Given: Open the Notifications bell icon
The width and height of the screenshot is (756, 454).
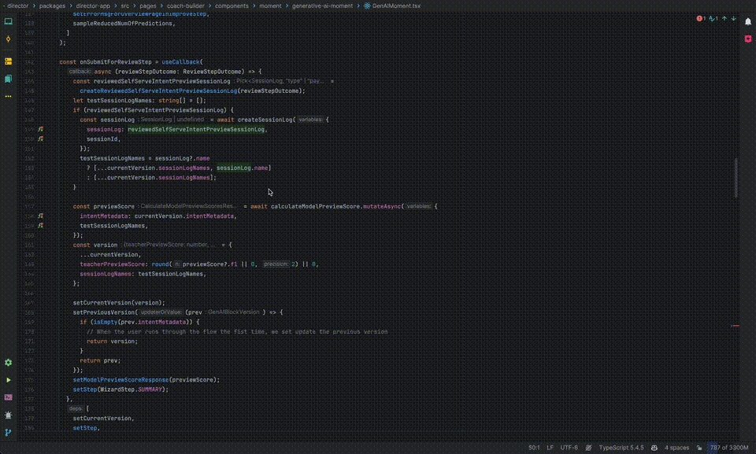Looking at the screenshot, I should click(748, 21).
